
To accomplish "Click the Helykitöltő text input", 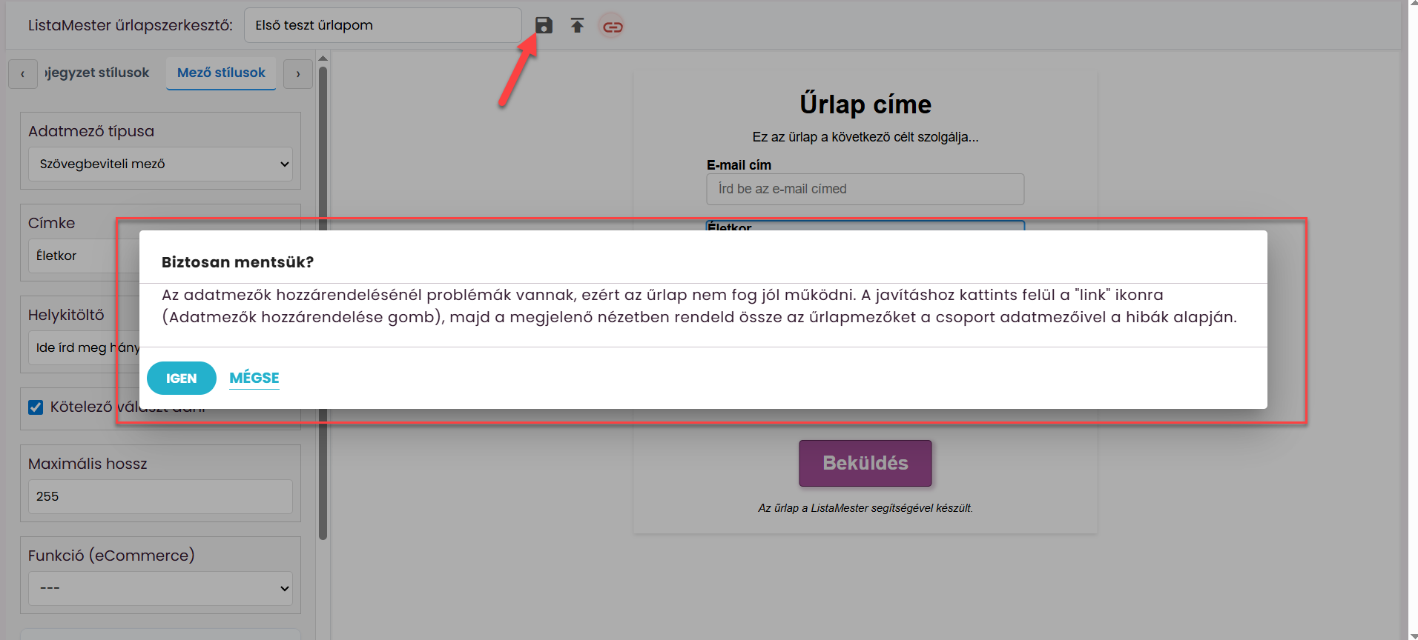I will coord(84,347).
